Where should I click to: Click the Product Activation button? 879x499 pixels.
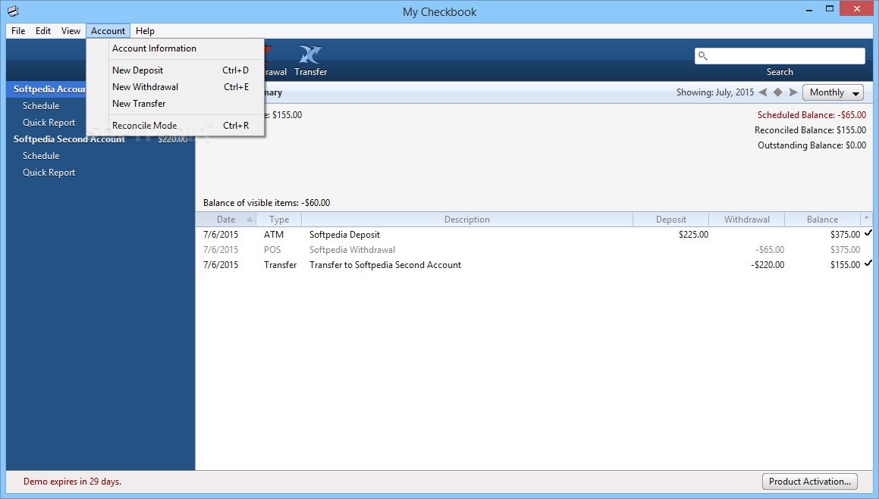pyautogui.click(x=809, y=481)
